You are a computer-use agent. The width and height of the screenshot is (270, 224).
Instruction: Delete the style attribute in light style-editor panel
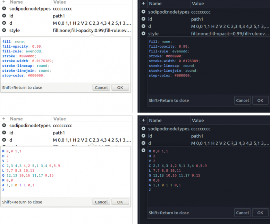(4, 31)
